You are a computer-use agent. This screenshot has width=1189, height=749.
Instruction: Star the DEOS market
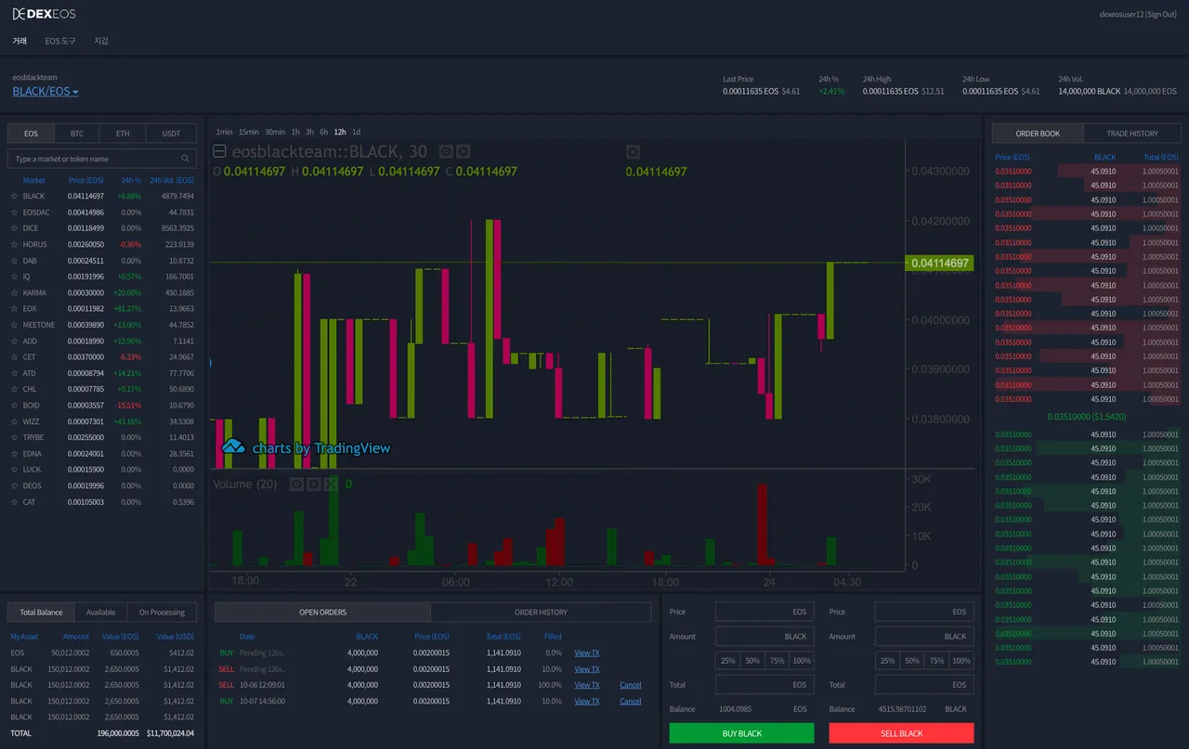click(14, 486)
